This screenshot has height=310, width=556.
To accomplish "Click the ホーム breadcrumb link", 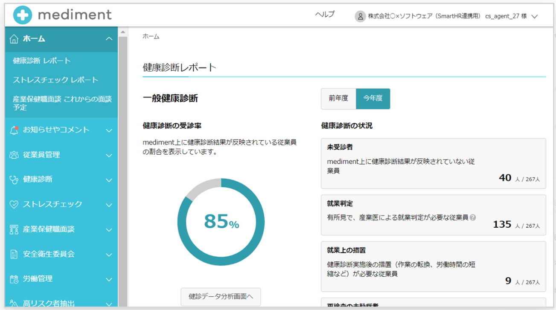I will pos(151,37).
